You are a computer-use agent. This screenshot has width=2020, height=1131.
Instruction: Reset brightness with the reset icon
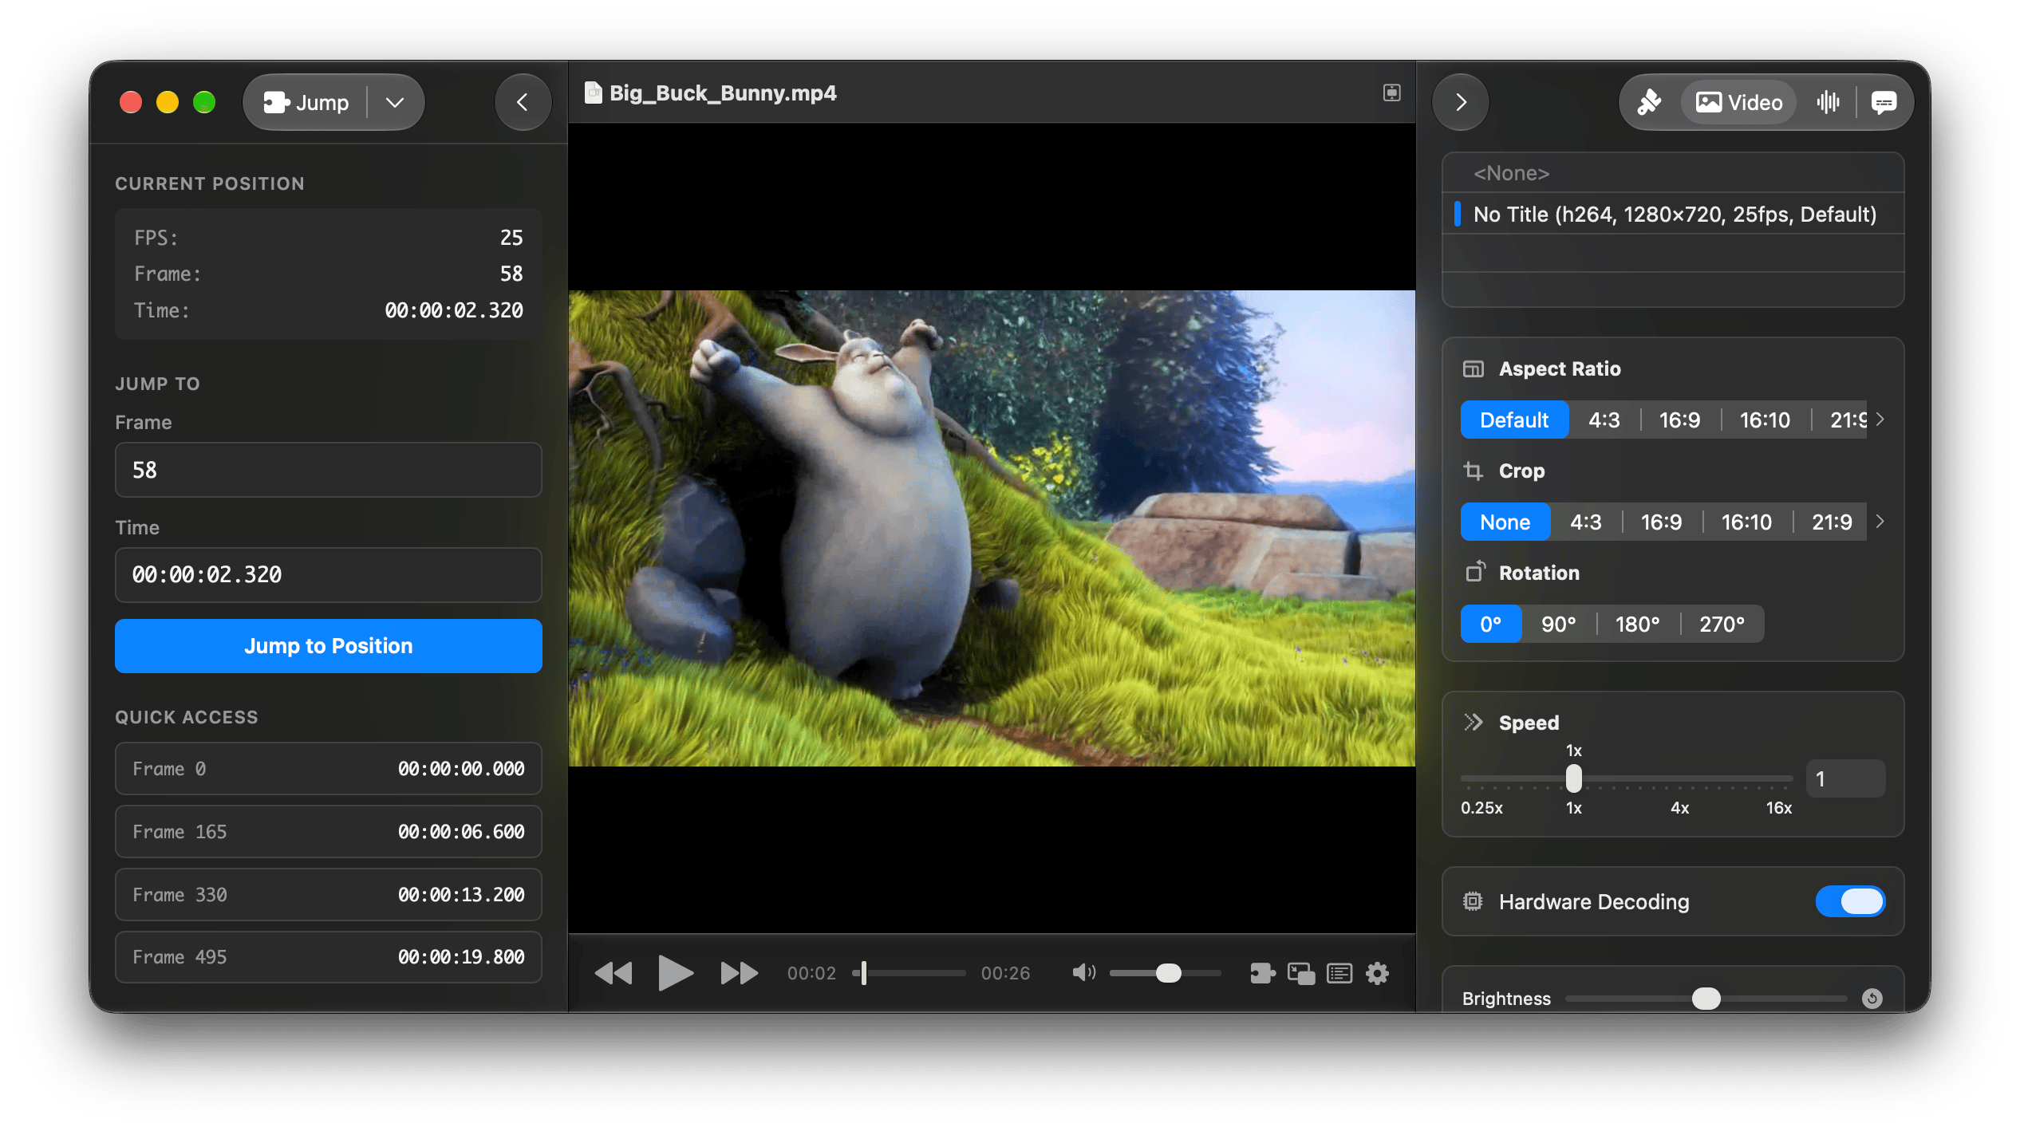coord(1872,999)
